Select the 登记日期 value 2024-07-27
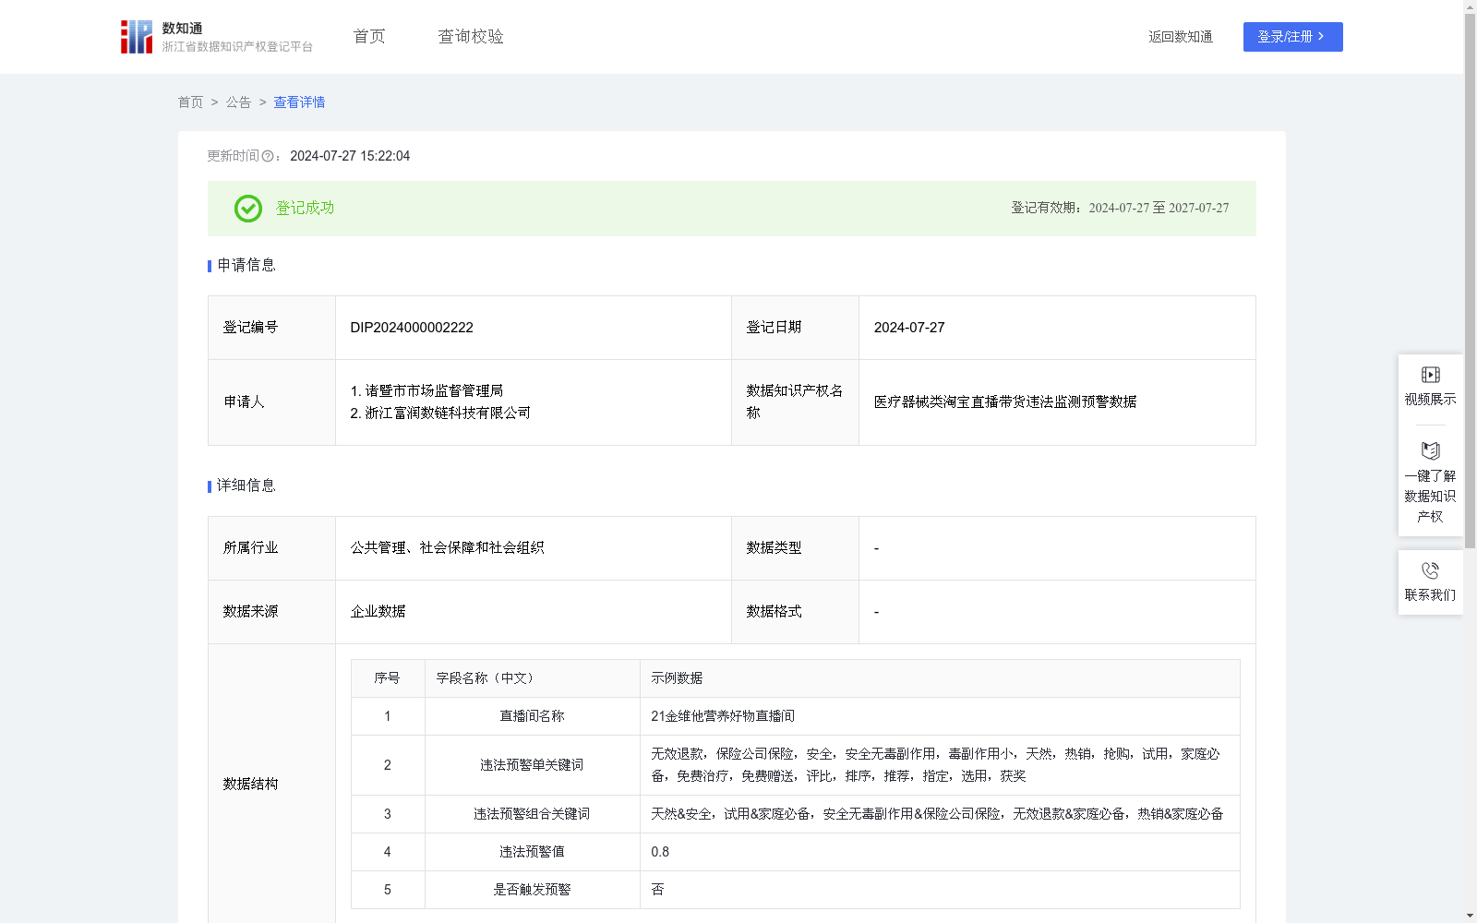Viewport: 1477px width, 923px height. [x=909, y=328]
